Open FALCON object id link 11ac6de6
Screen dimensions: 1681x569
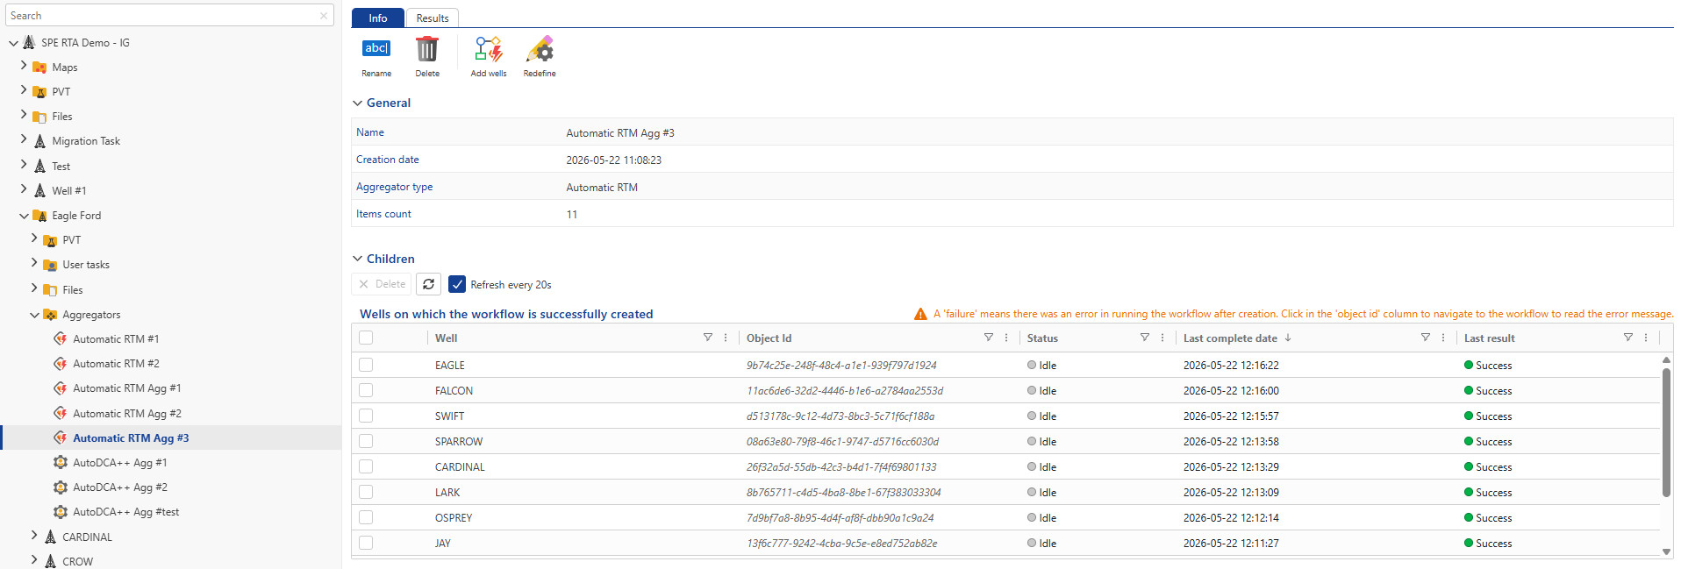845,391
